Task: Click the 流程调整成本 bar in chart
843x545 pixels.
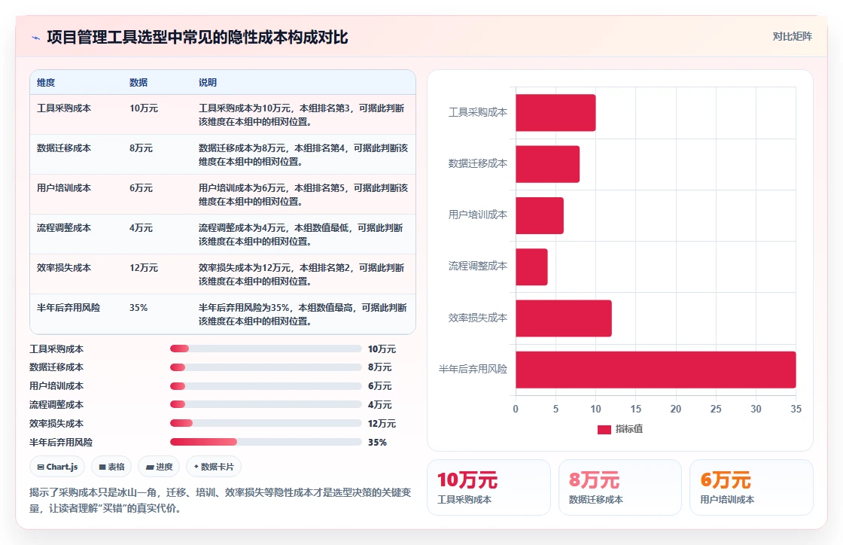Action: [x=531, y=267]
